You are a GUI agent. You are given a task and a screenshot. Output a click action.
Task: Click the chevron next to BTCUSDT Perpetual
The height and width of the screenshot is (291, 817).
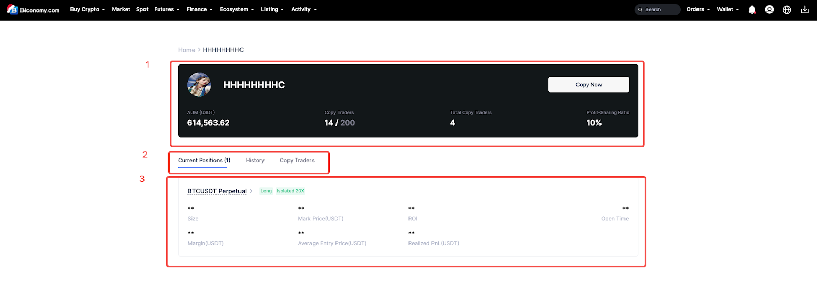pos(251,191)
